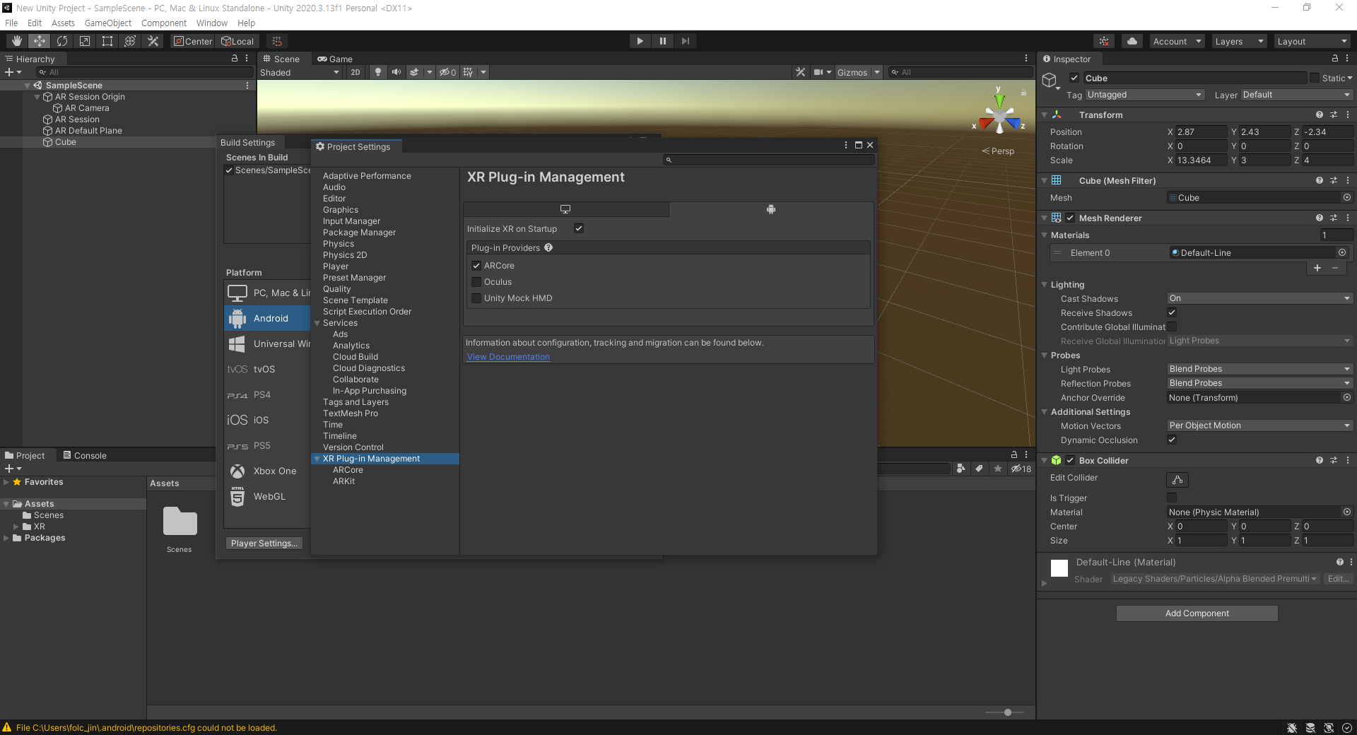Toggle scene lighting bulb icon
Screen dimensions: 1357x735
(378, 72)
